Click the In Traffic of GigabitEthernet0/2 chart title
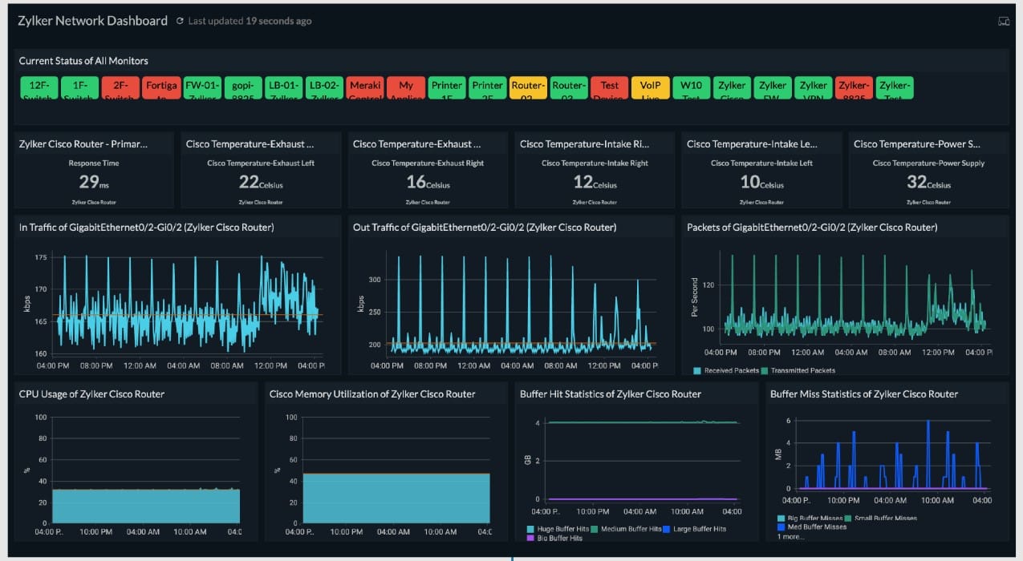This screenshot has height=561, width=1023. 147,228
